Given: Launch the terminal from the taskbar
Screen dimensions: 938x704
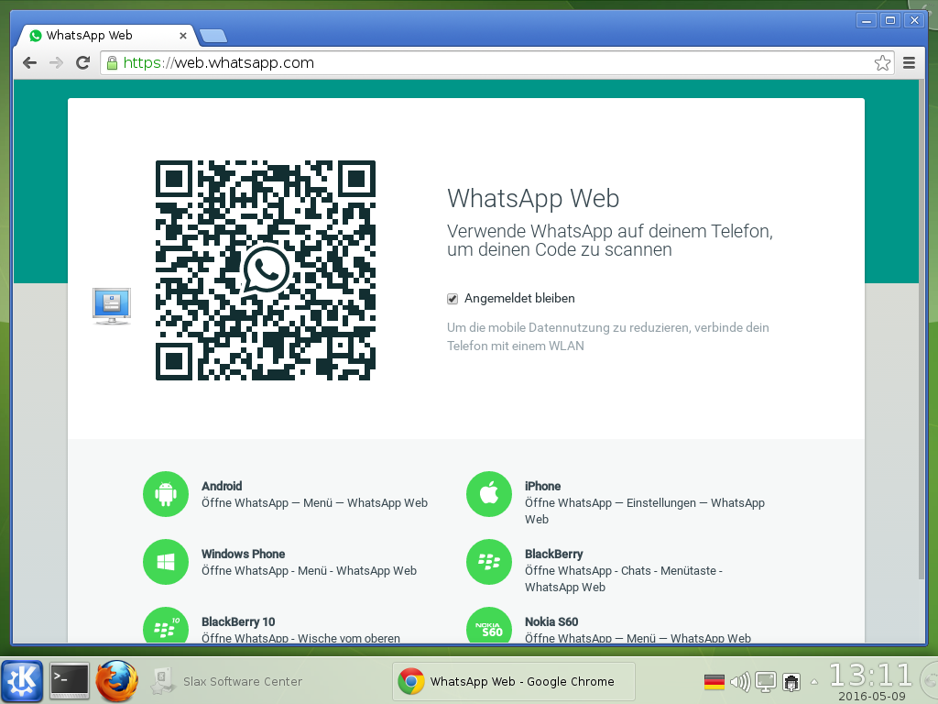Looking at the screenshot, I should (x=69, y=681).
